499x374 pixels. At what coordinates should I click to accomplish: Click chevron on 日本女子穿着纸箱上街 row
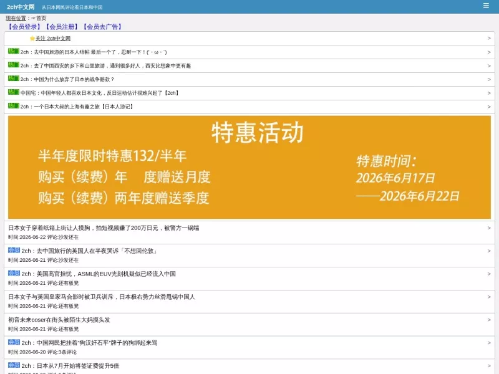[489, 228]
